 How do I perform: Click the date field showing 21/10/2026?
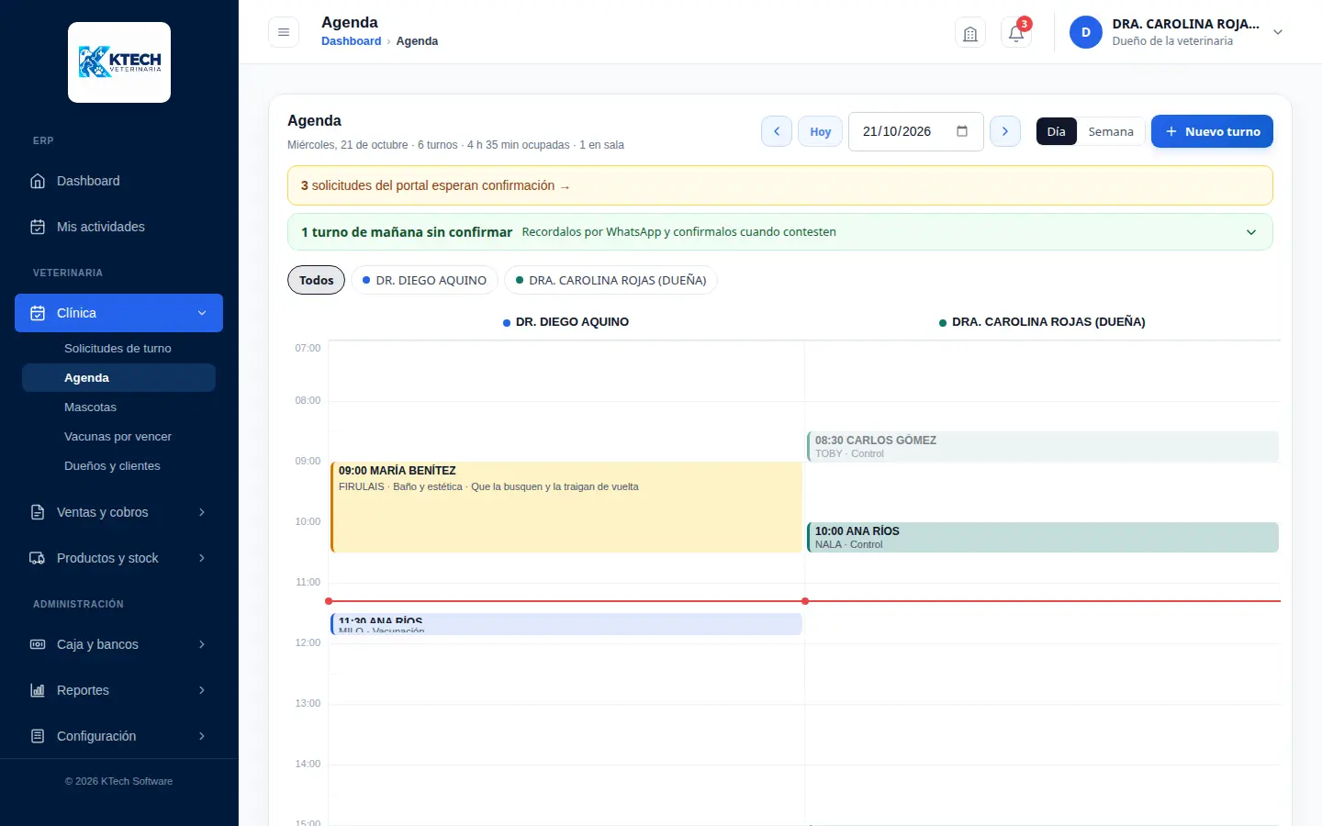click(x=916, y=131)
